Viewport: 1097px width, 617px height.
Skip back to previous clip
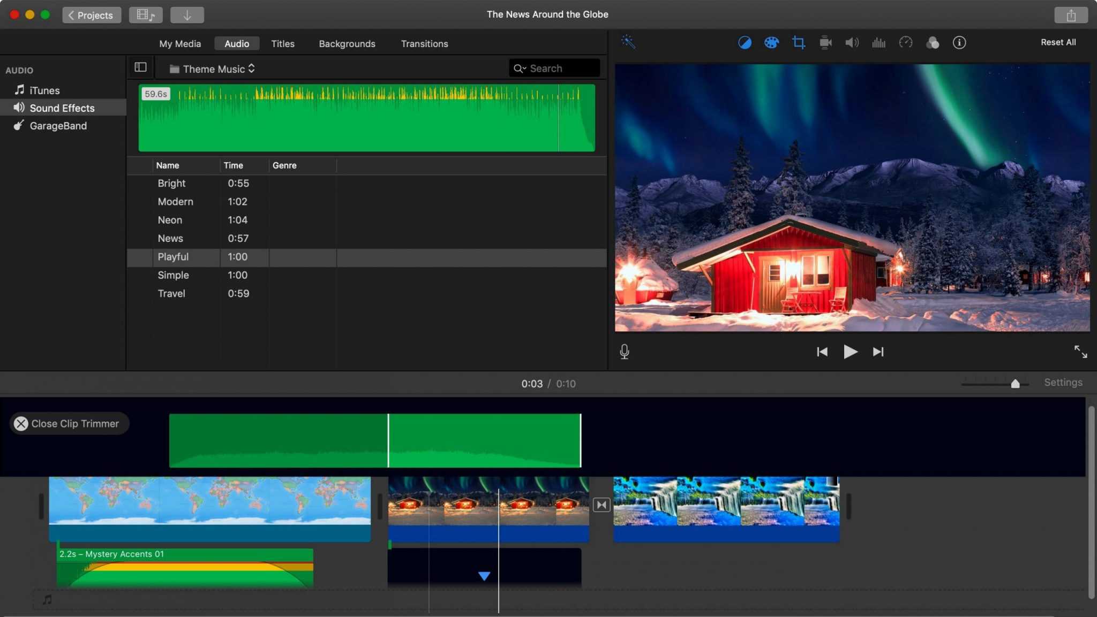tap(822, 352)
